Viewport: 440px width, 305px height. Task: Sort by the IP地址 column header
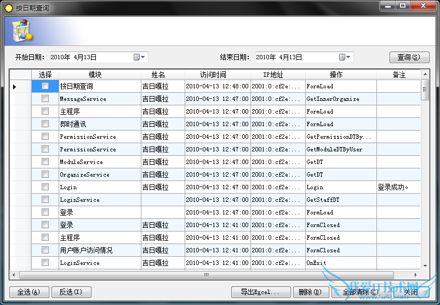(x=278, y=75)
